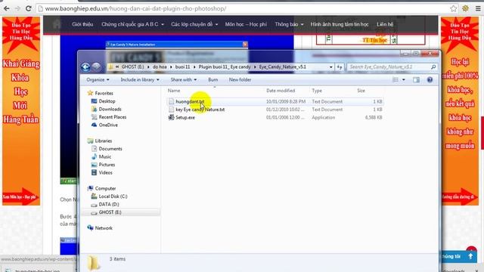Click the website home icon in the navbar
Image resolution: width=484 pixels, height=272 pixels.
[x=57, y=24]
